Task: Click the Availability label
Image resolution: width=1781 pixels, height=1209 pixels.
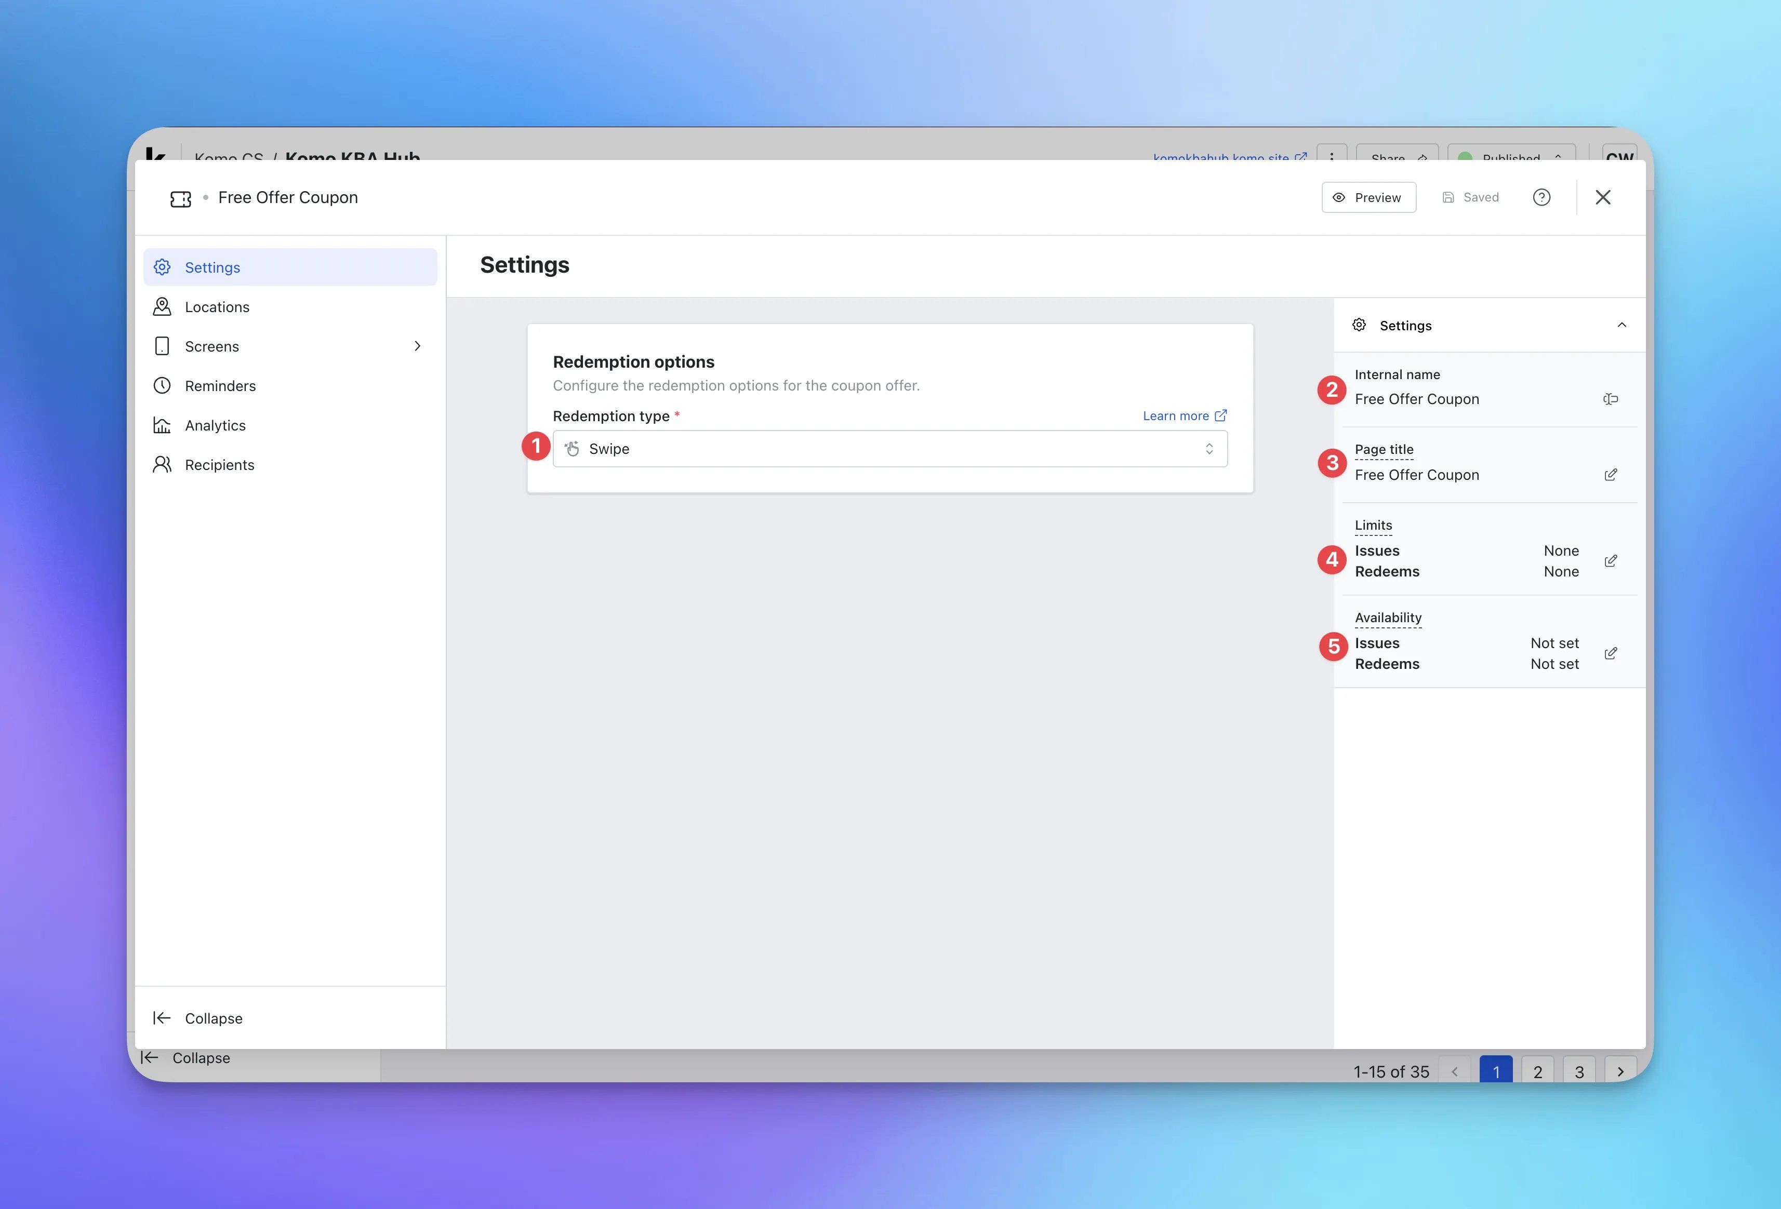Action: click(1388, 617)
